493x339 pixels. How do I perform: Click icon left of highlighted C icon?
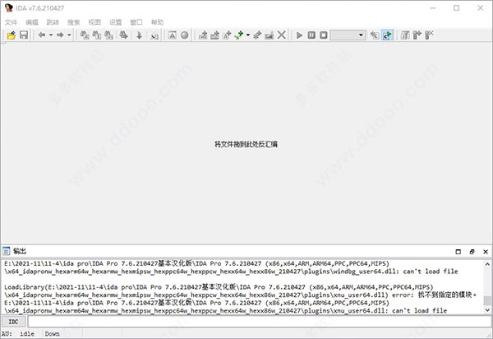tap(375, 35)
